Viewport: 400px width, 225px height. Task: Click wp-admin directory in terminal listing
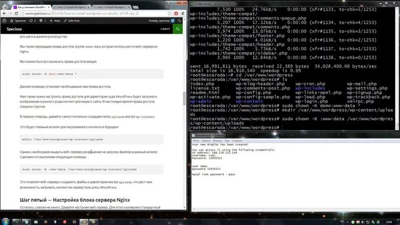tap(201, 101)
